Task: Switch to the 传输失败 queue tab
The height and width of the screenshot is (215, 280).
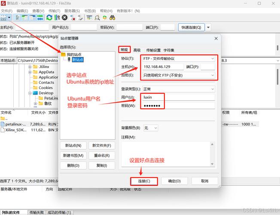Action: [37, 212]
